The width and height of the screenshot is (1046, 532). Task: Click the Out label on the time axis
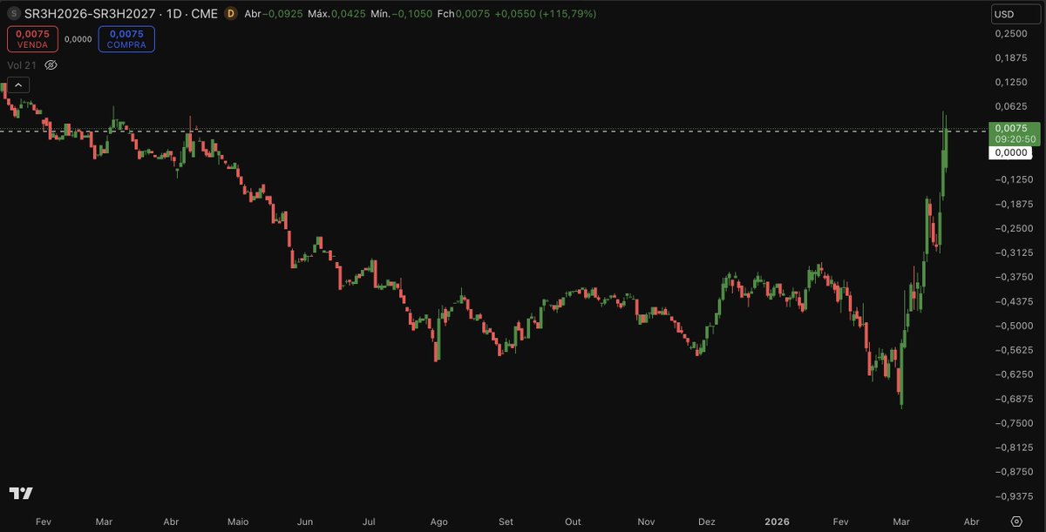click(x=573, y=522)
